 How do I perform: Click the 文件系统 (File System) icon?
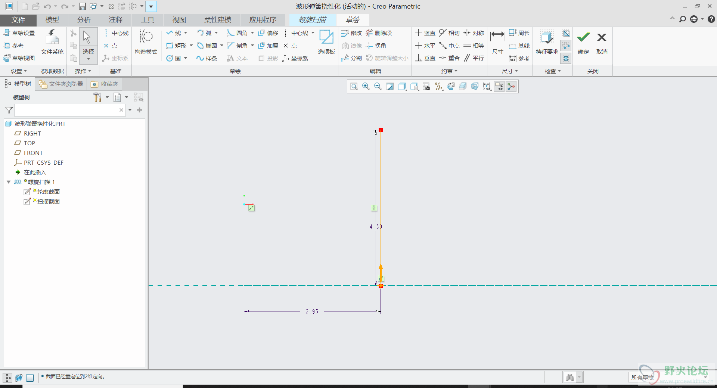(52, 42)
